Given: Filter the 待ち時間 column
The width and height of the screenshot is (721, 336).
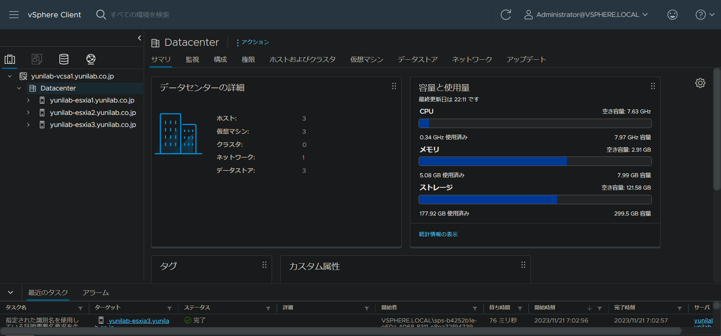Looking at the screenshot, I should pyautogui.click(x=520, y=308).
